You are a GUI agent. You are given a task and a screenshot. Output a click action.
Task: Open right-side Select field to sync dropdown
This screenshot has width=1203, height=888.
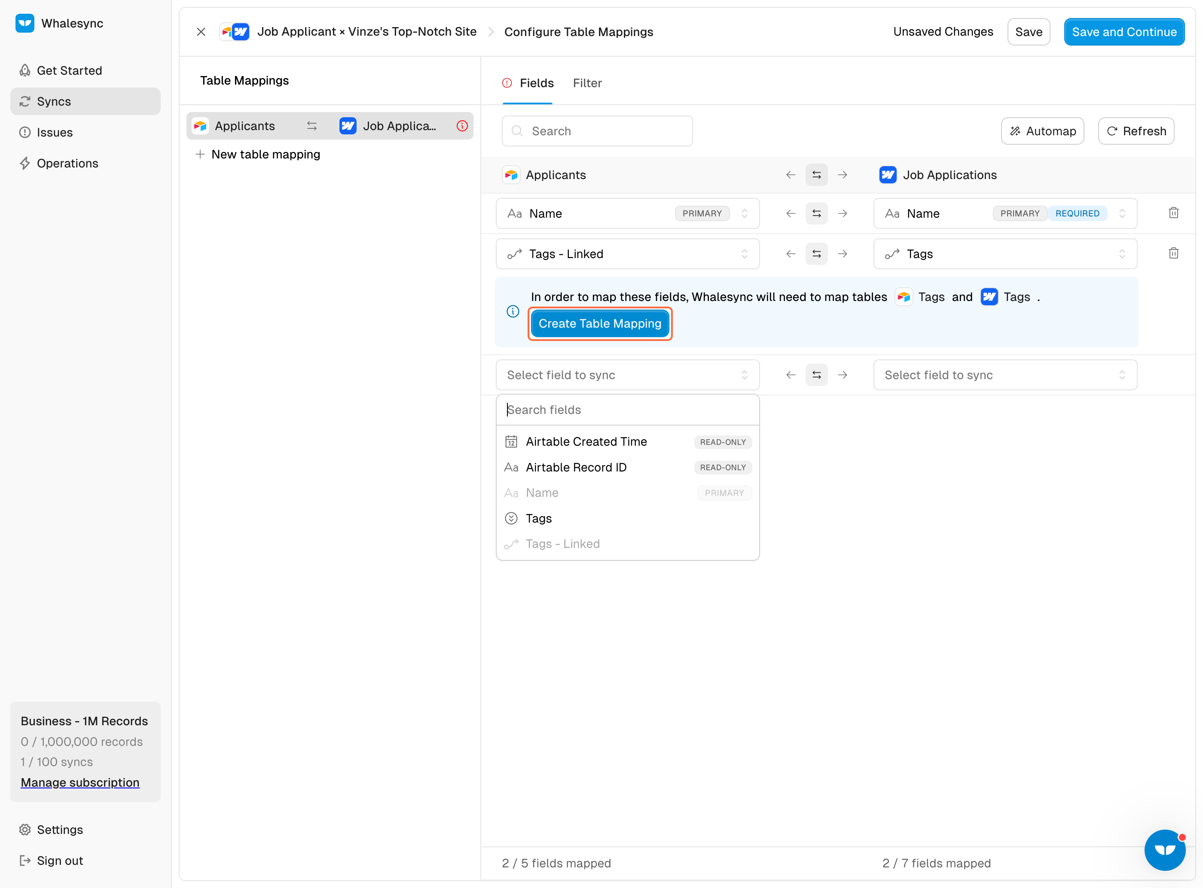(1004, 375)
